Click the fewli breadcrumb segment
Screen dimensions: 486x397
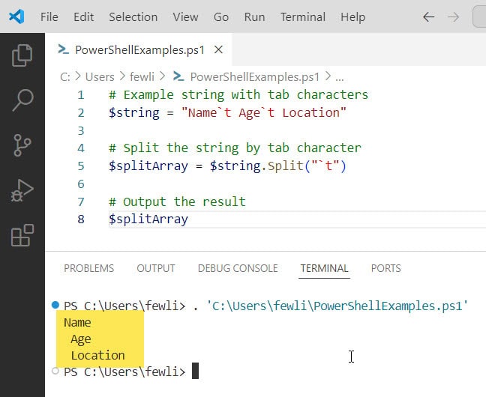tap(142, 77)
